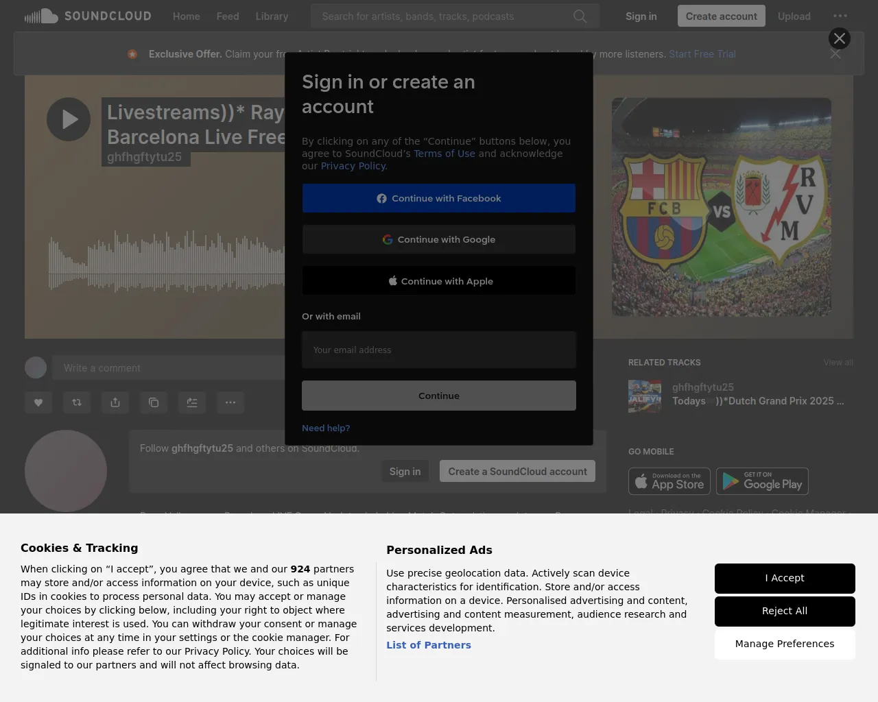
Task: Open the Feed navigation item
Action: coord(228,16)
